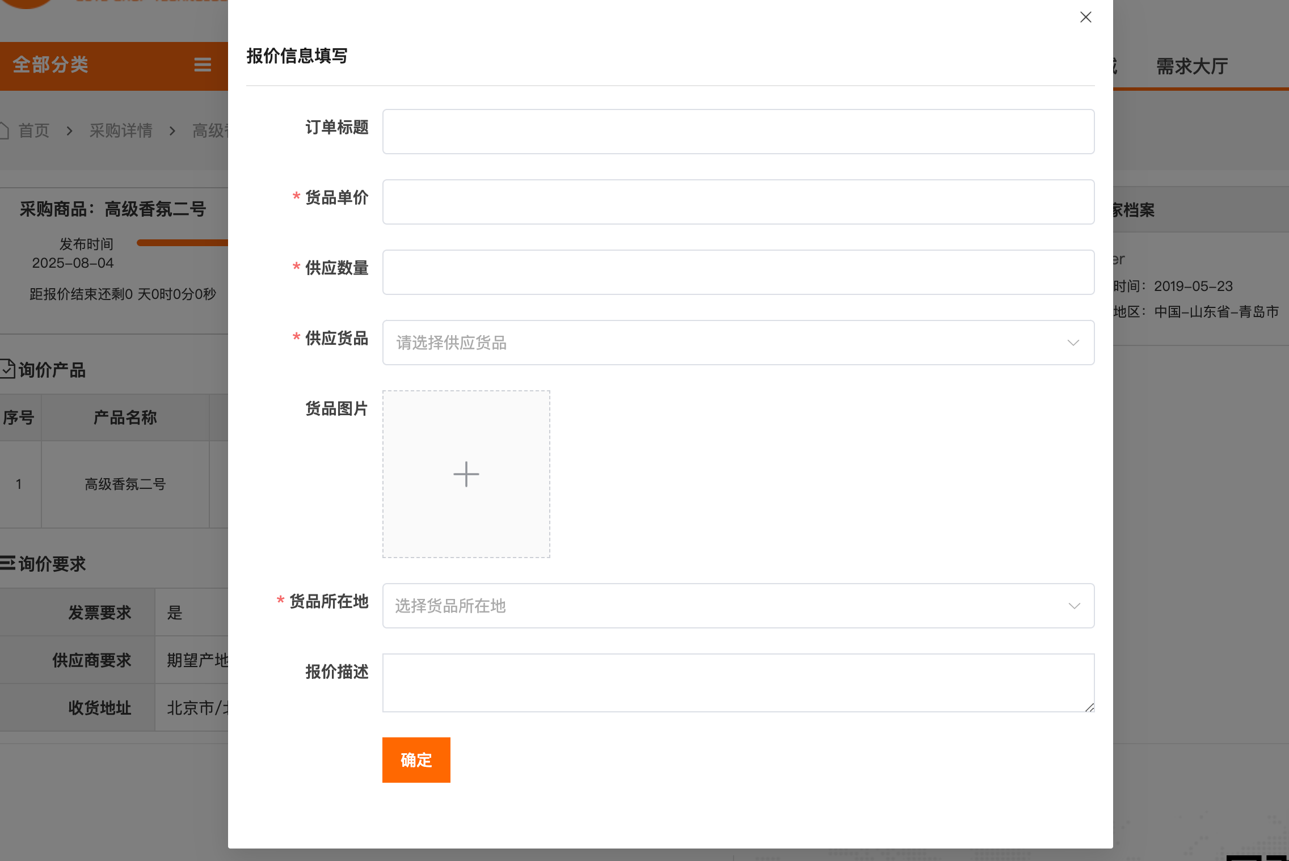Open the 全部分类 category menu
The image size is (1289, 861).
pyautogui.click(x=51, y=65)
